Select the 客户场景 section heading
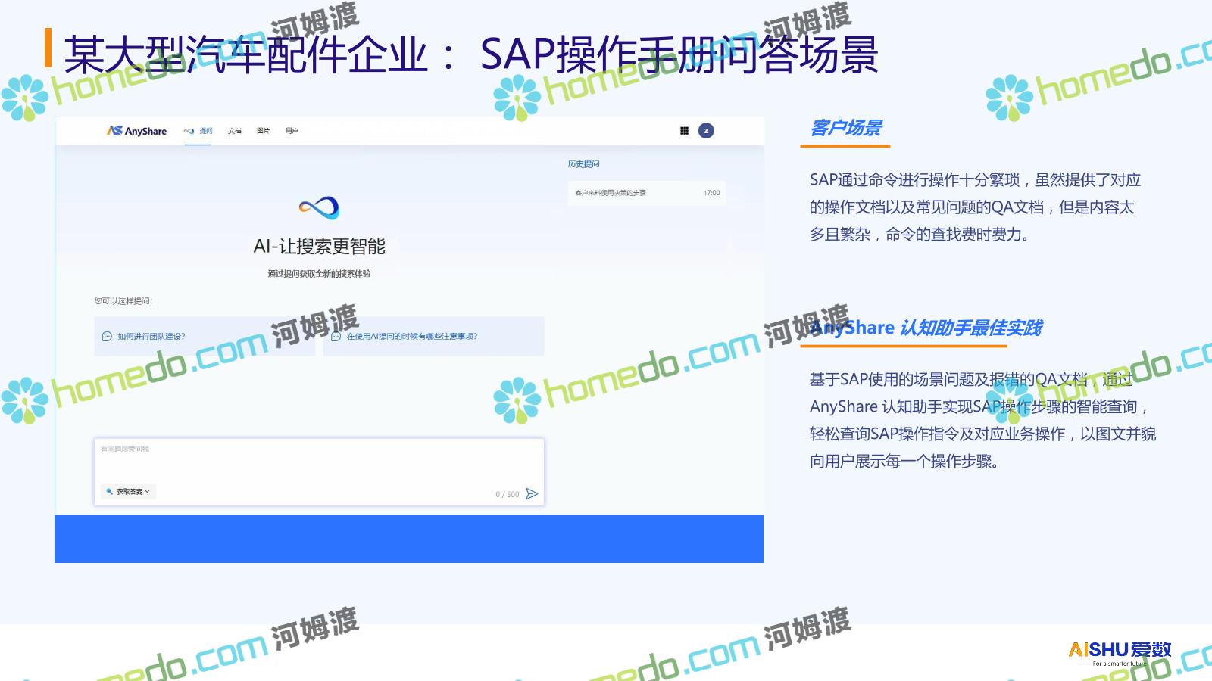The image size is (1212, 681). tap(845, 129)
